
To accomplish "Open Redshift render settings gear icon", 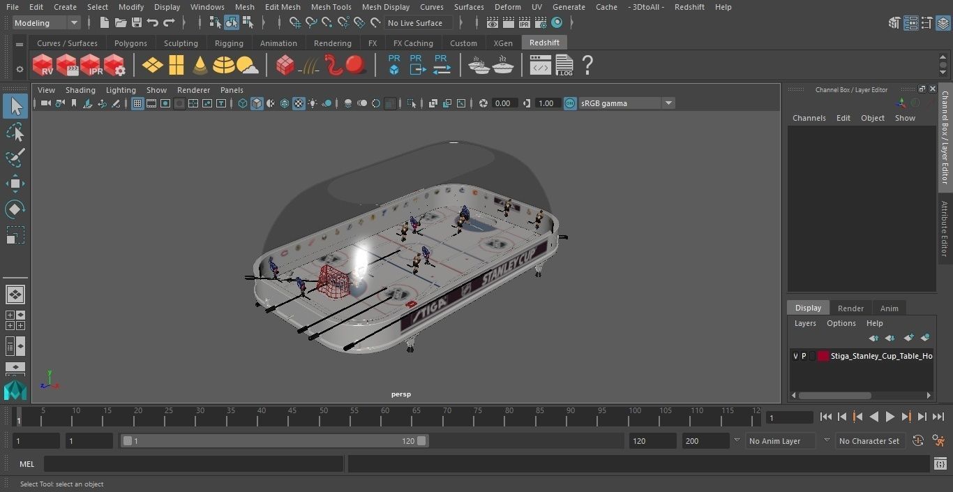I will pos(114,66).
